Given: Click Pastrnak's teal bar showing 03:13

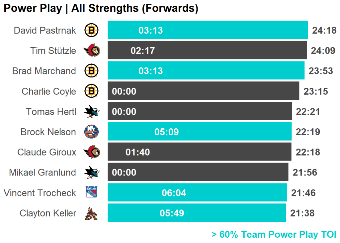Looking at the screenshot, I should [208, 30].
